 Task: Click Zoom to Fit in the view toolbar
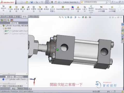pyautogui.click(x=60, y=17)
